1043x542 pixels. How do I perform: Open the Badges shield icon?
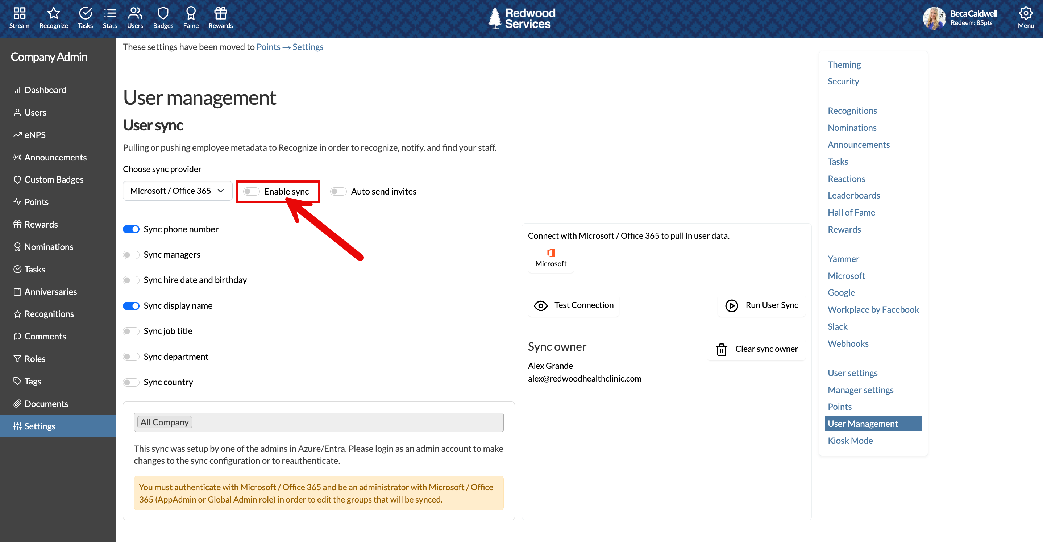tap(163, 13)
